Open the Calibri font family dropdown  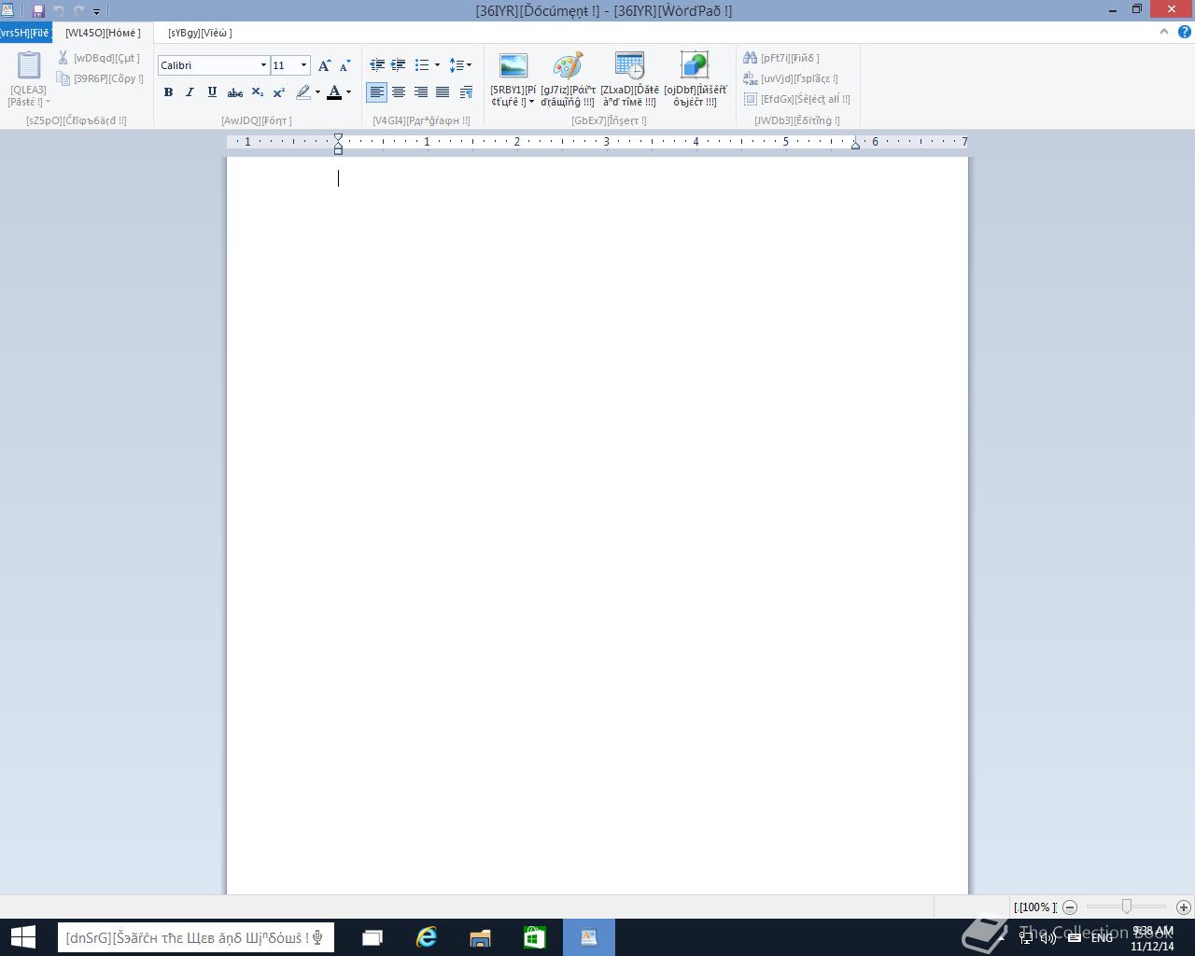263,65
